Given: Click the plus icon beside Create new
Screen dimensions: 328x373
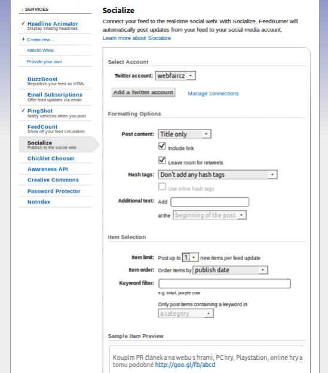Looking at the screenshot, I should tap(23, 39).
